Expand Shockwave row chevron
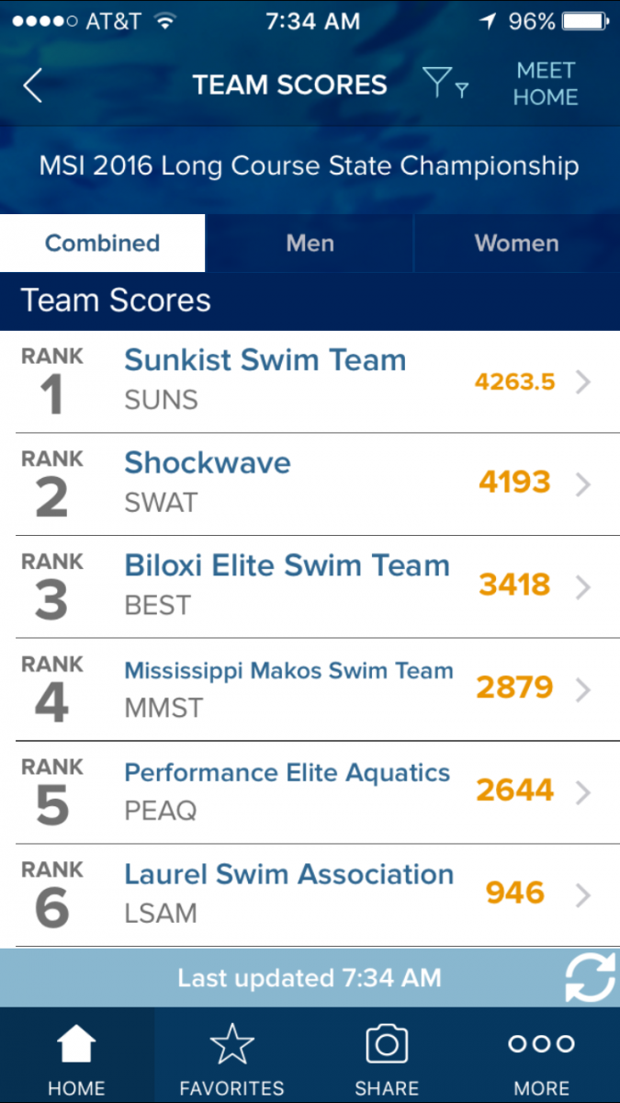 pyautogui.click(x=582, y=484)
